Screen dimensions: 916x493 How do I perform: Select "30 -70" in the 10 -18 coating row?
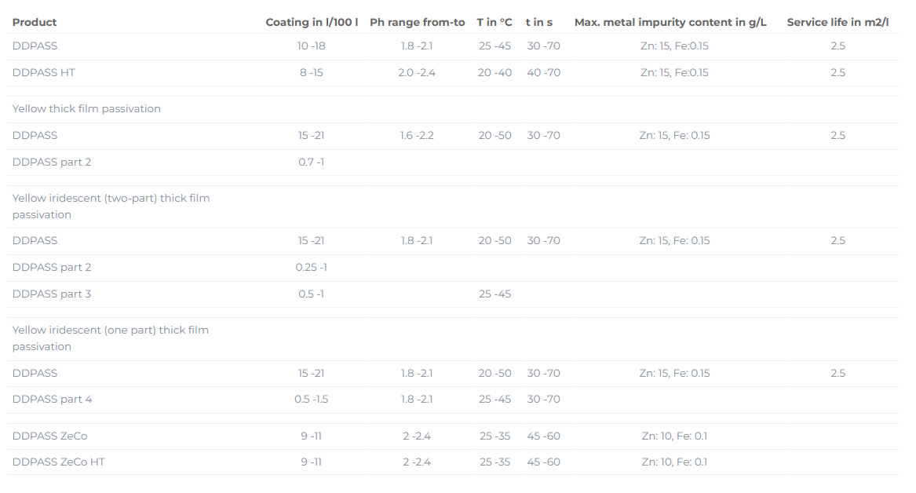click(543, 46)
